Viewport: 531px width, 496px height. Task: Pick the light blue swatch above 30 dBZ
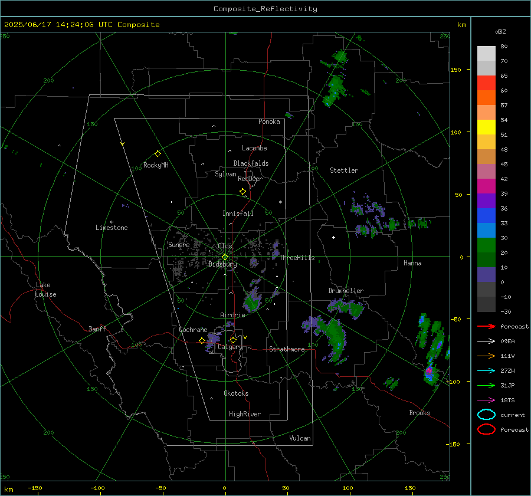(x=486, y=230)
